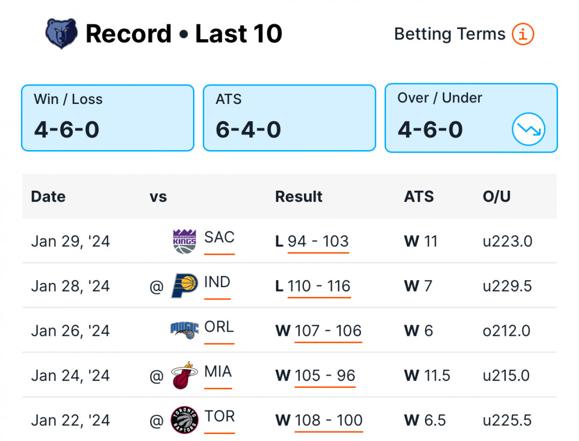Open the MIA team link
This screenshot has width=579, height=441.
point(218,372)
